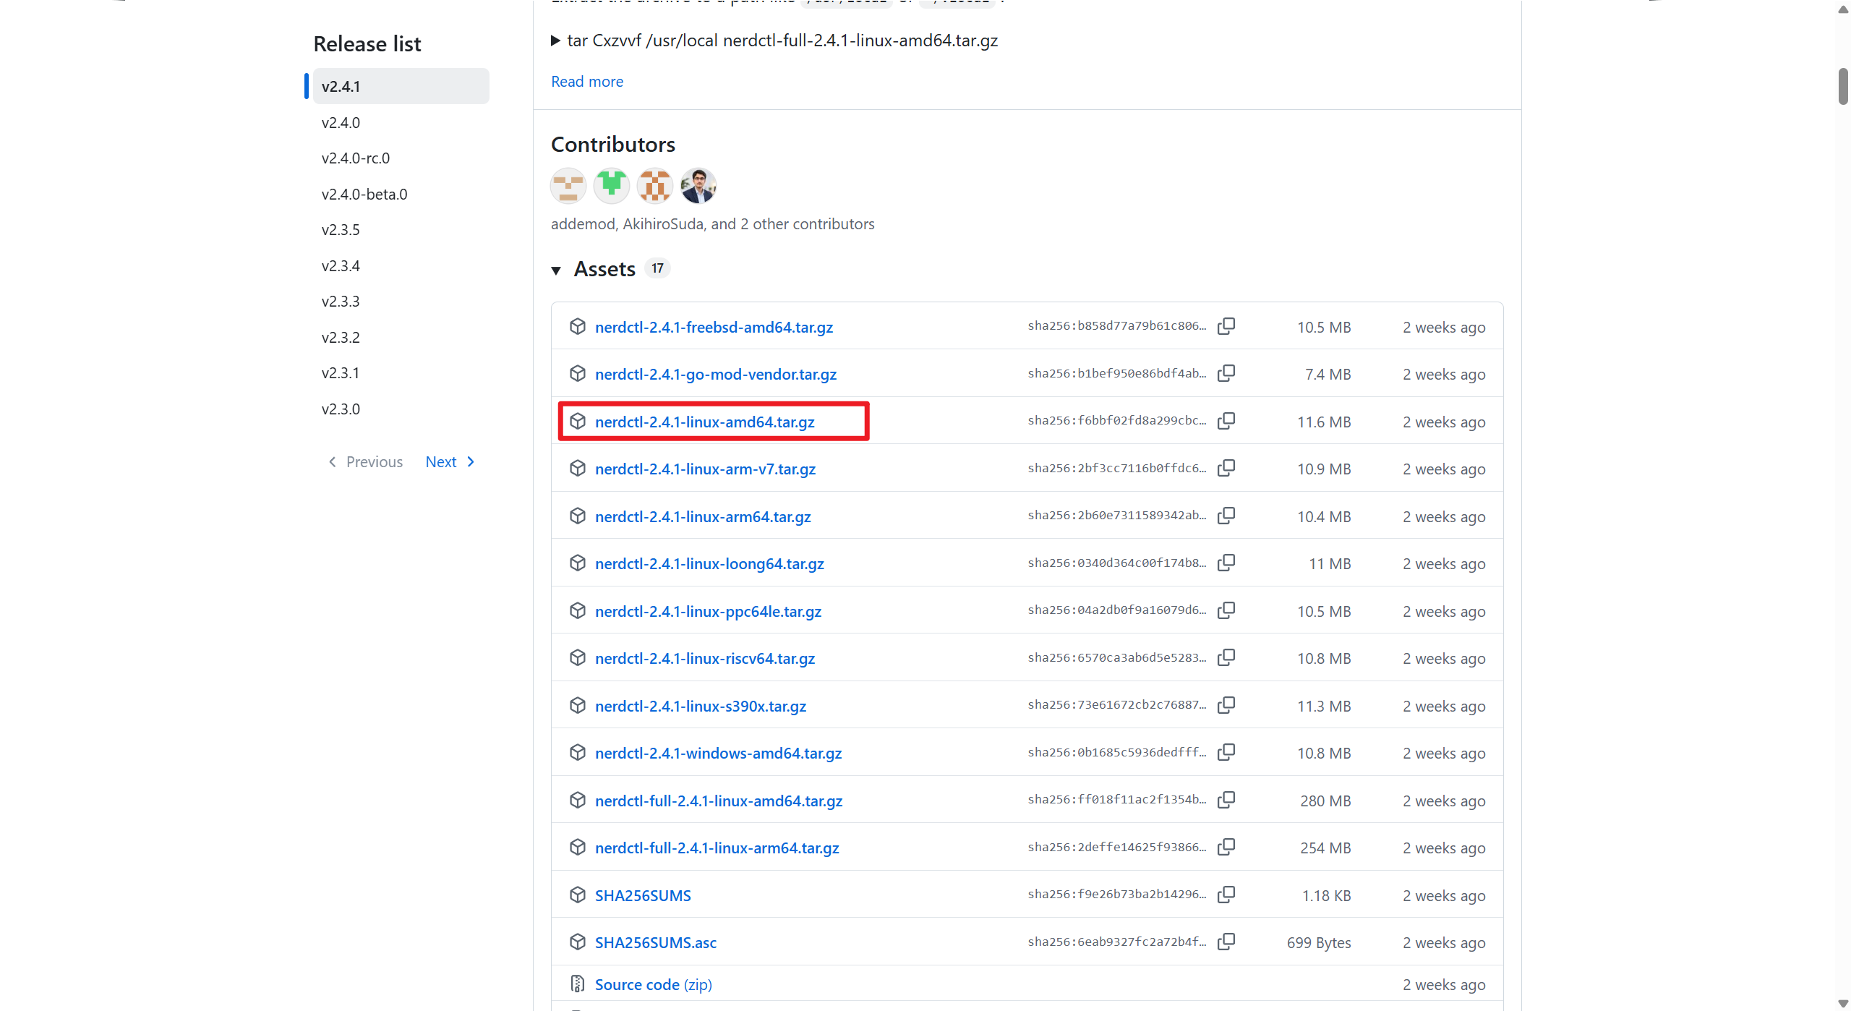The height and width of the screenshot is (1011, 1851).
Task: Select v2.4.1 in release list
Action: (401, 86)
